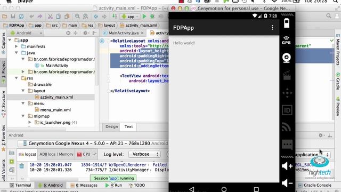Image resolution: width=341 pixels, height=192 pixels.
Task: Open the Verbose log level dropdown
Action: click(144, 154)
